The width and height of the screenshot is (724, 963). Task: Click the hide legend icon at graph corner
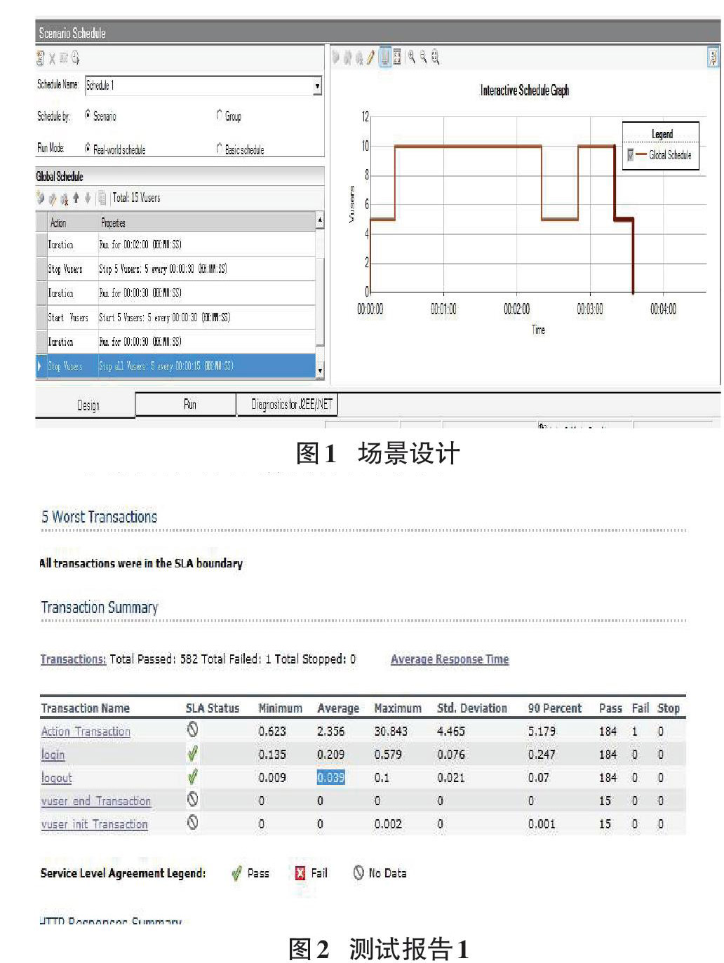(713, 57)
